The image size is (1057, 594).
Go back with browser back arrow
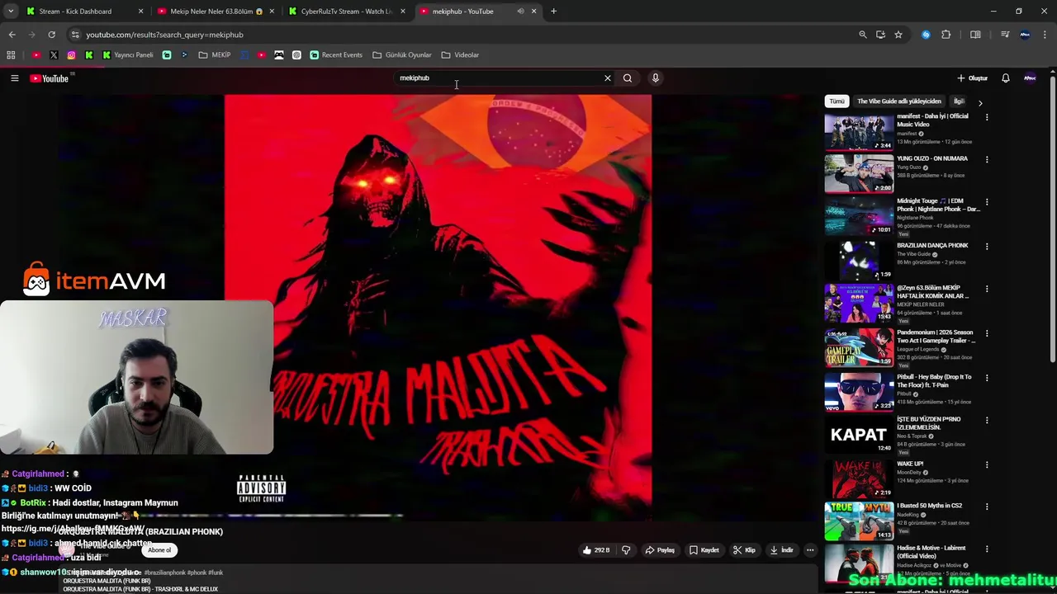(x=12, y=35)
